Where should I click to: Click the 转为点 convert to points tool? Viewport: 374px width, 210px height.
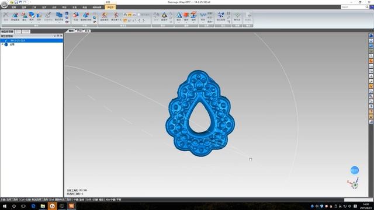coord(237,16)
